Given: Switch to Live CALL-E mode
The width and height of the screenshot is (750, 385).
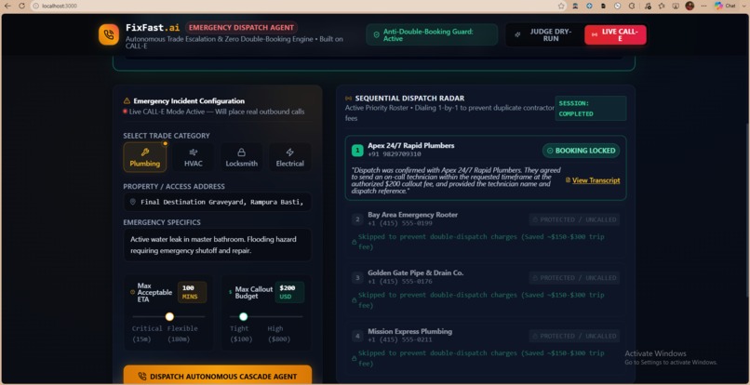Looking at the screenshot, I should (615, 35).
